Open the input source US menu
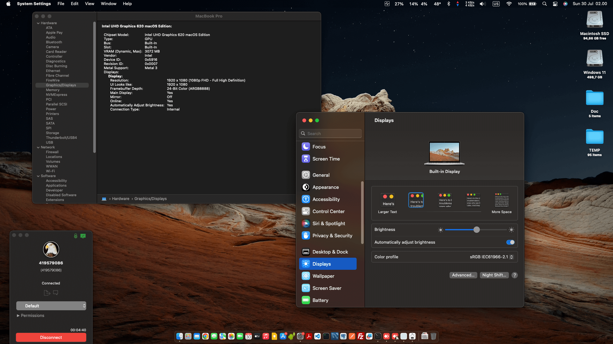 point(496,4)
